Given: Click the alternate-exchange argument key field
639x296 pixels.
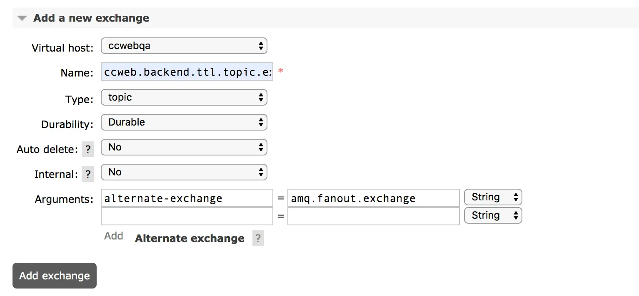Looking at the screenshot, I should (187, 198).
